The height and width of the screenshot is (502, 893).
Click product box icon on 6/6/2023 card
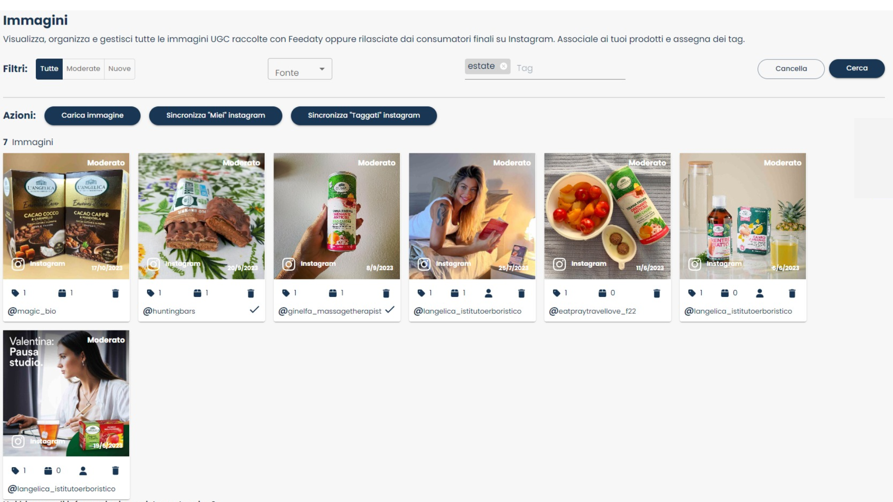click(725, 293)
